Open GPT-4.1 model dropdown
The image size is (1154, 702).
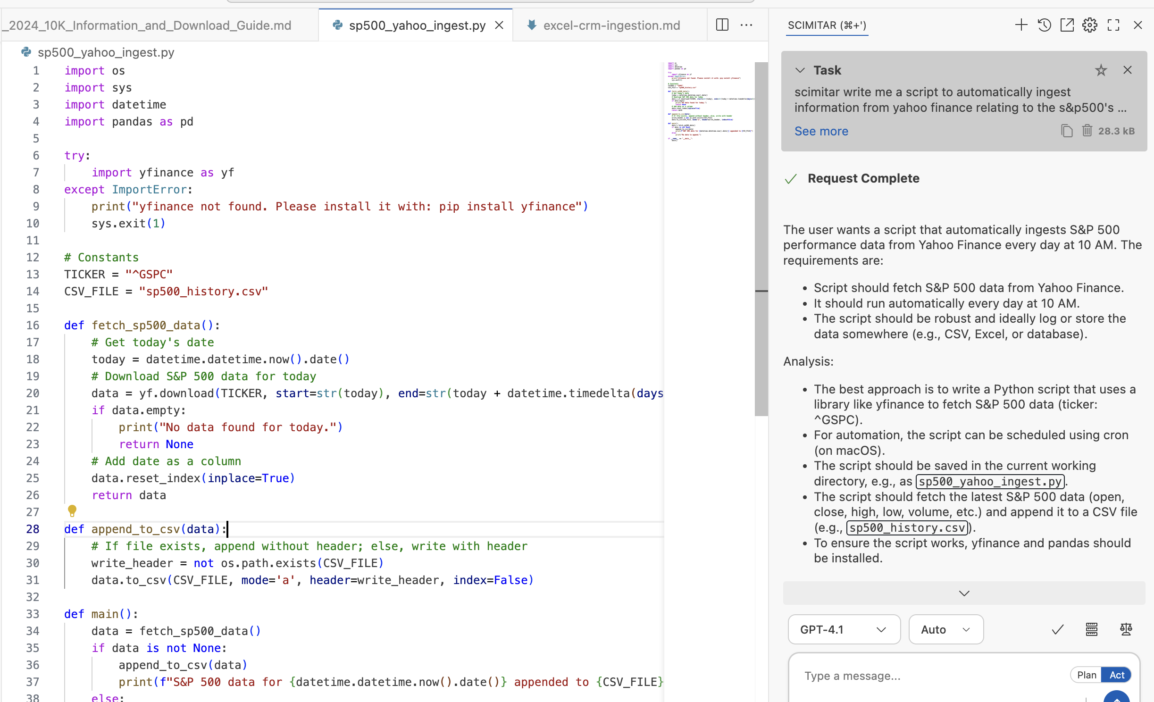(844, 629)
